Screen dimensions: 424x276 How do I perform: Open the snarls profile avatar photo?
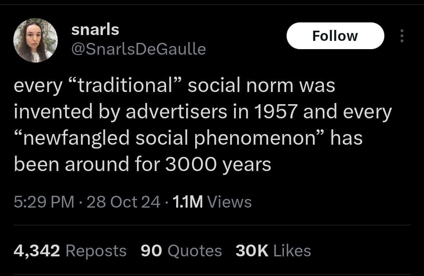point(35,40)
